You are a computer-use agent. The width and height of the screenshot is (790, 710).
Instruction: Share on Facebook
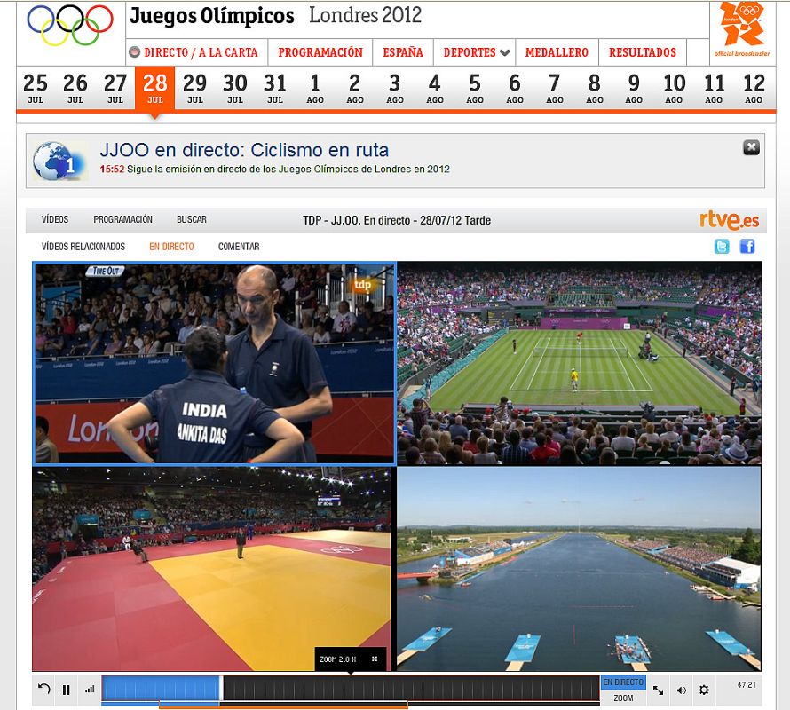pos(747,247)
